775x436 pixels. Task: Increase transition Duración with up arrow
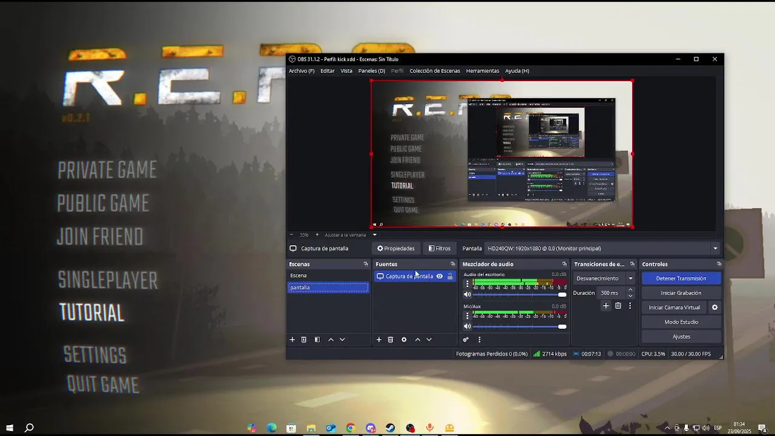pos(630,290)
